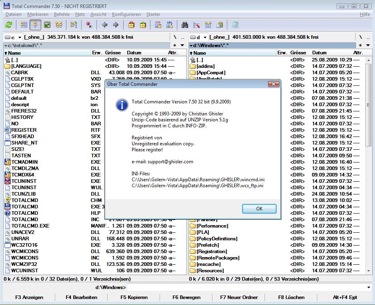The width and height of the screenshot is (375, 305).
Task: Click the red star toolbar icon
Action: [89, 25]
